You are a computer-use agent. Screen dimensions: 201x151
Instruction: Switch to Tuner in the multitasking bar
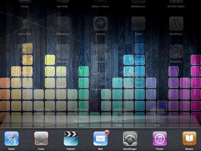coord(41,139)
